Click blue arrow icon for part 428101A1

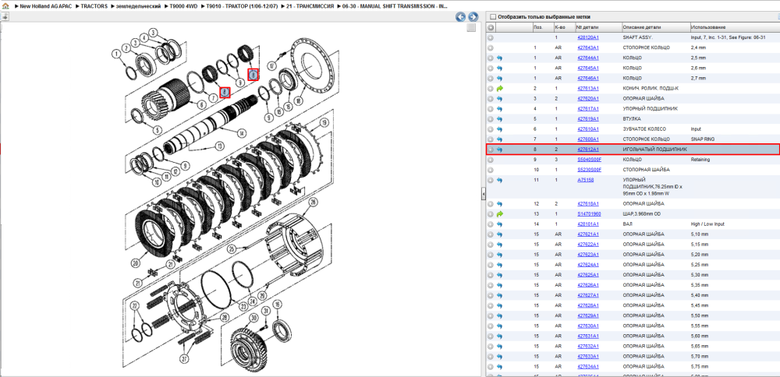(499, 224)
